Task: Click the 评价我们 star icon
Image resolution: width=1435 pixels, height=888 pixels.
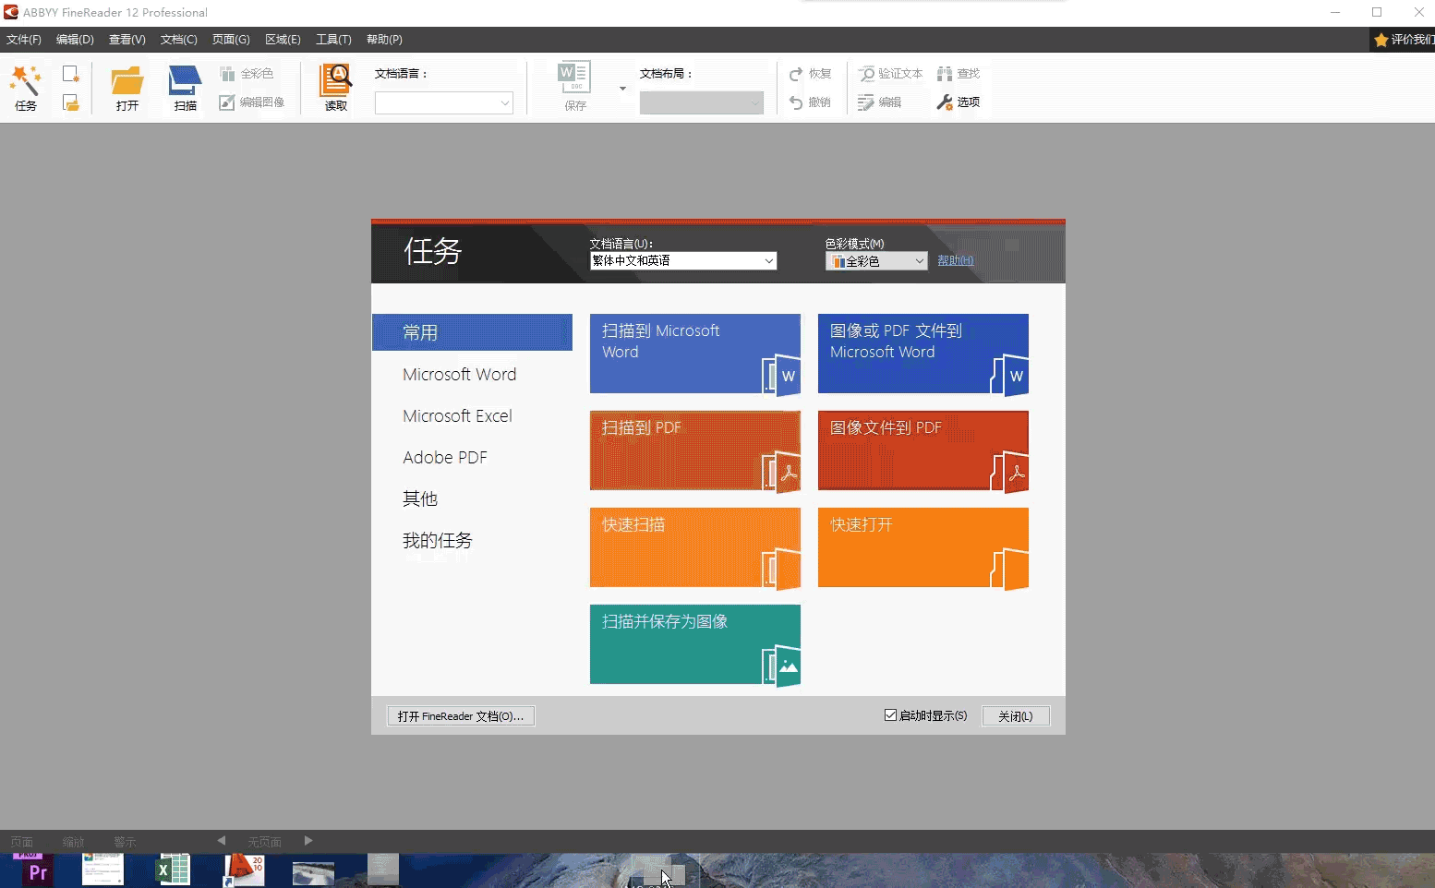Action: (x=1381, y=40)
